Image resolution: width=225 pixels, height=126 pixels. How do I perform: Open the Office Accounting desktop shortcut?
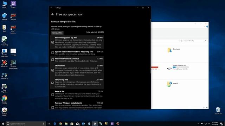point(4,41)
